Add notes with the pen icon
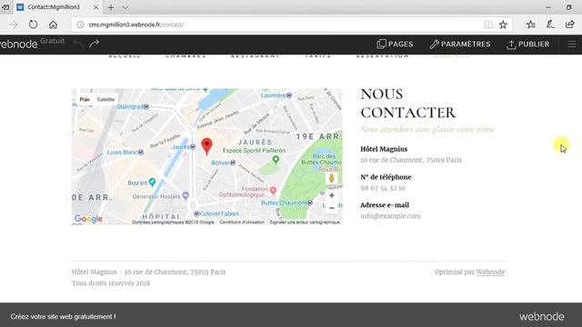The image size is (582, 327). point(550,25)
